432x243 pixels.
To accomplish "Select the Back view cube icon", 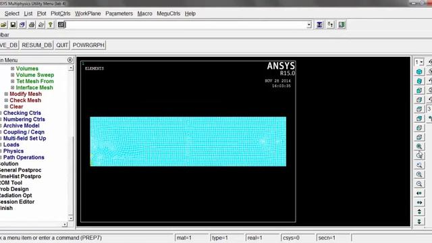I will point(419,119).
